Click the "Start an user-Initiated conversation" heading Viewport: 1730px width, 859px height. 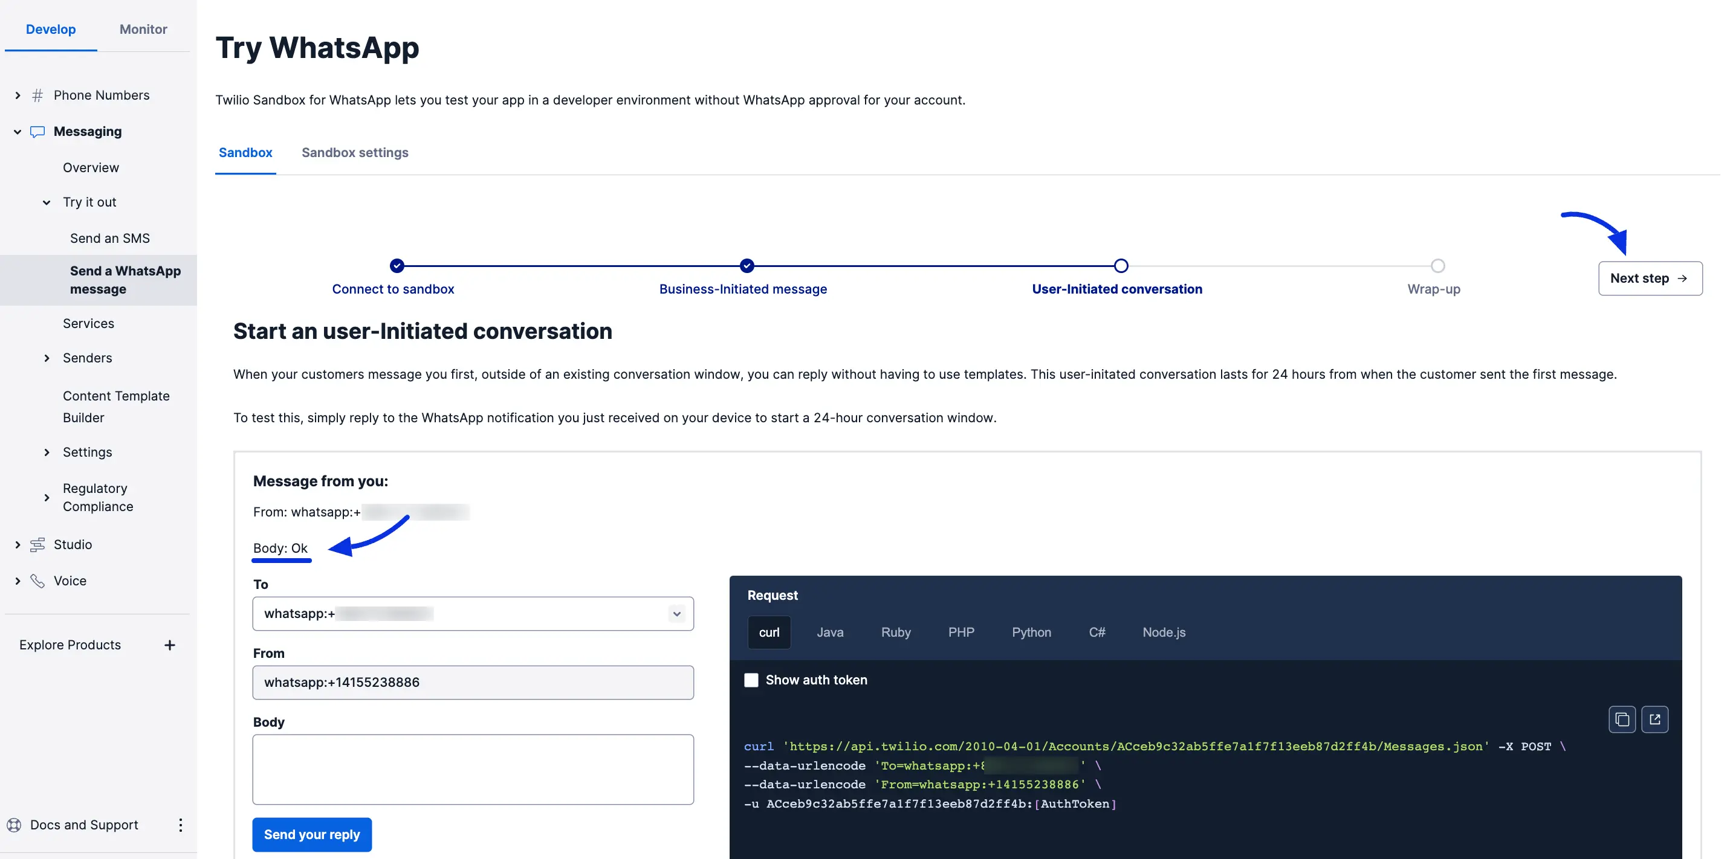423,332
